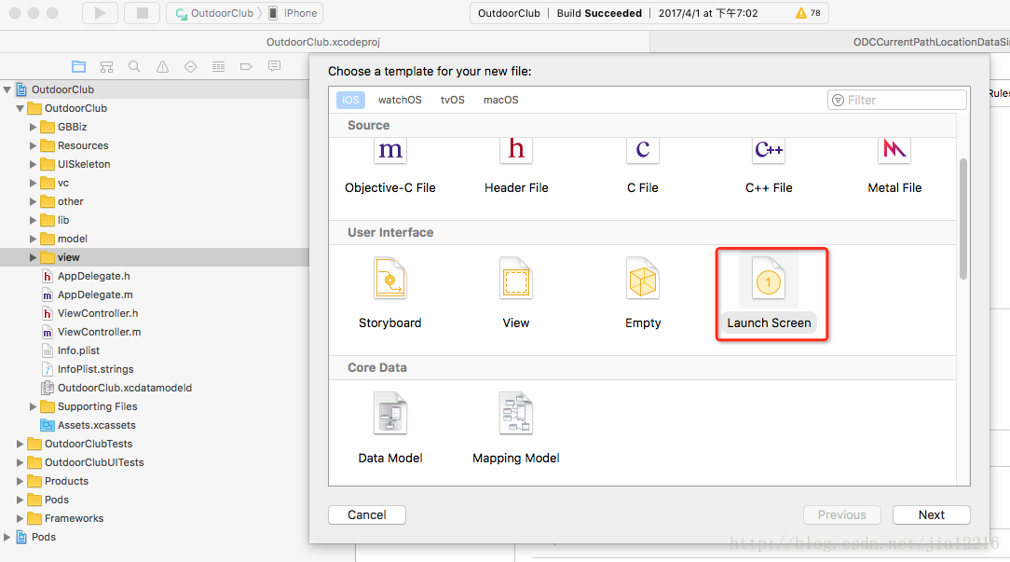1010x562 pixels.
Task: Select the Metal File template icon
Action: point(894,151)
